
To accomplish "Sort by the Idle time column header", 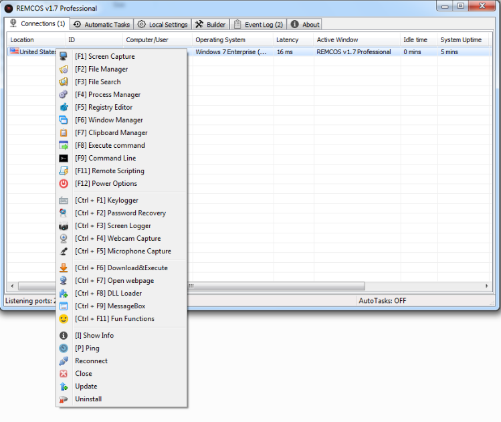I will (419, 40).
